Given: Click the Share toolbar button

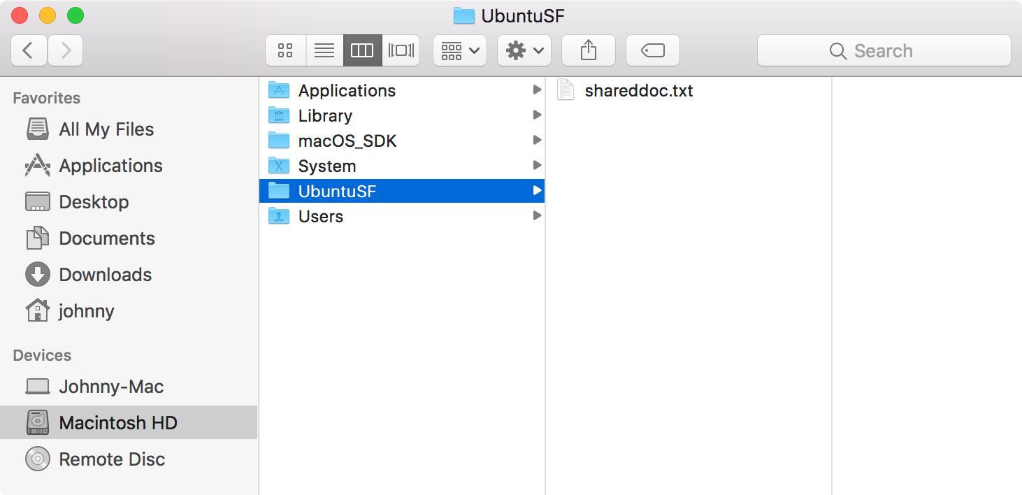Looking at the screenshot, I should coord(589,50).
